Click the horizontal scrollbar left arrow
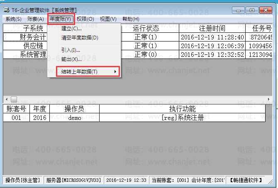The image size is (278, 188). pyautogui.click(x=7, y=100)
